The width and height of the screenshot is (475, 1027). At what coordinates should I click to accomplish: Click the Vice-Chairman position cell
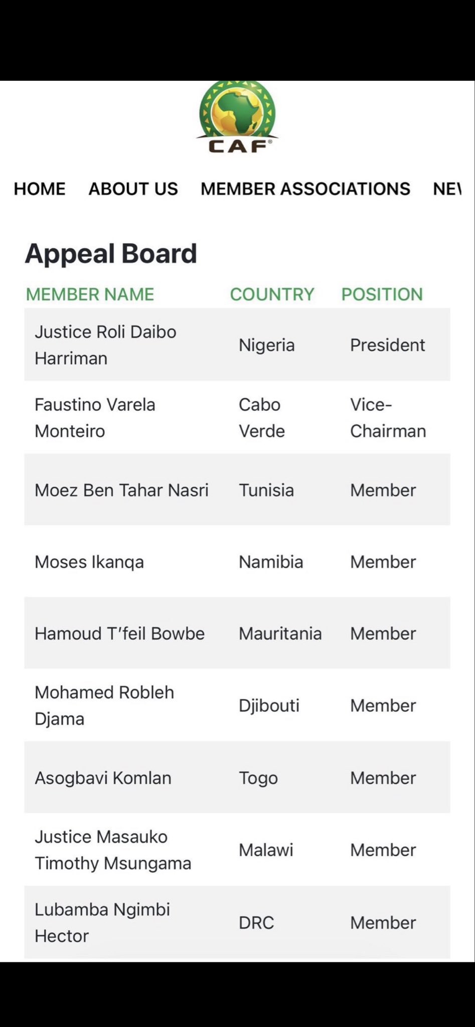click(x=388, y=418)
